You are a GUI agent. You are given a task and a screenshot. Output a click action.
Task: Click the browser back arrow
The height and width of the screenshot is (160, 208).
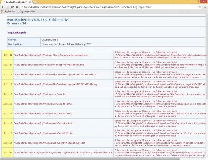click(3, 7)
